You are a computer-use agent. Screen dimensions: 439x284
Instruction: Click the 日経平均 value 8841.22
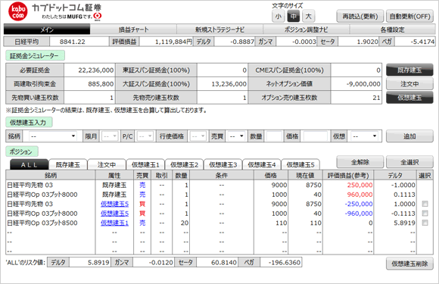(72, 42)
